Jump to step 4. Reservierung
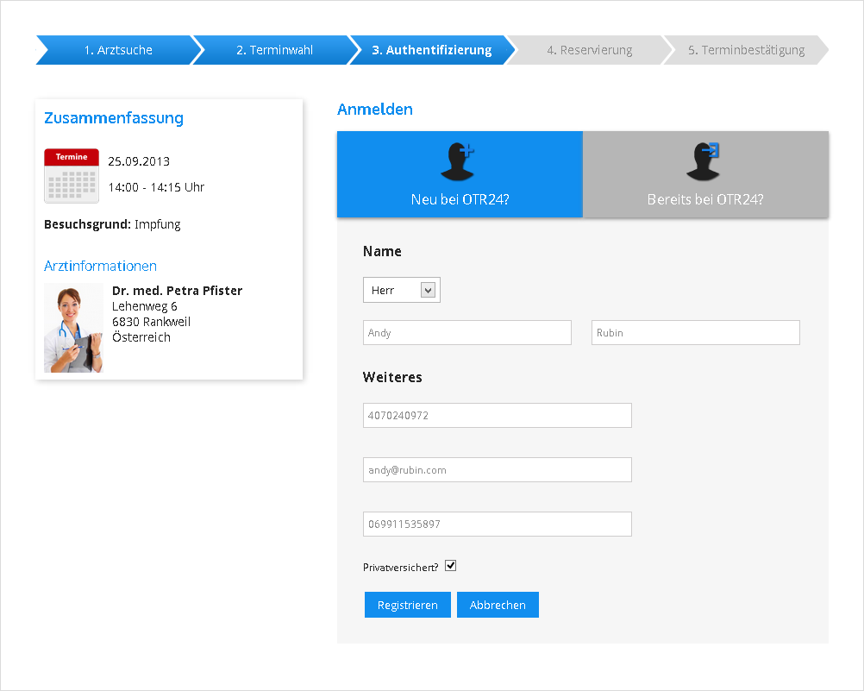 (x=589, y=50)
